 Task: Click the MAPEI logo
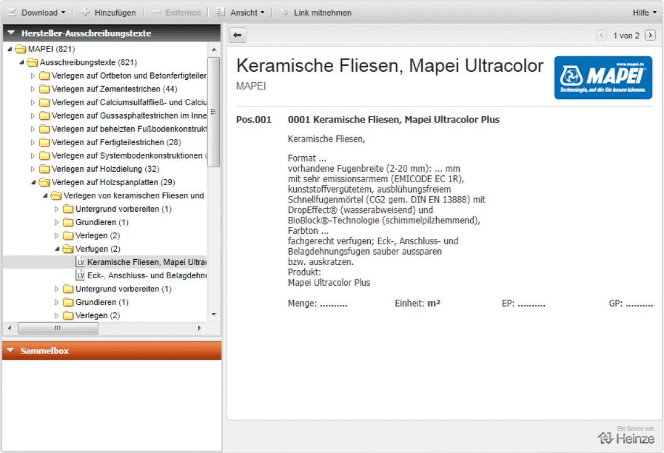pos(603,78)
